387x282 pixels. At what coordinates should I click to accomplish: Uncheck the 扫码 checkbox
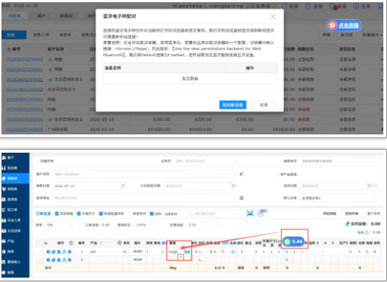[151, 213]
